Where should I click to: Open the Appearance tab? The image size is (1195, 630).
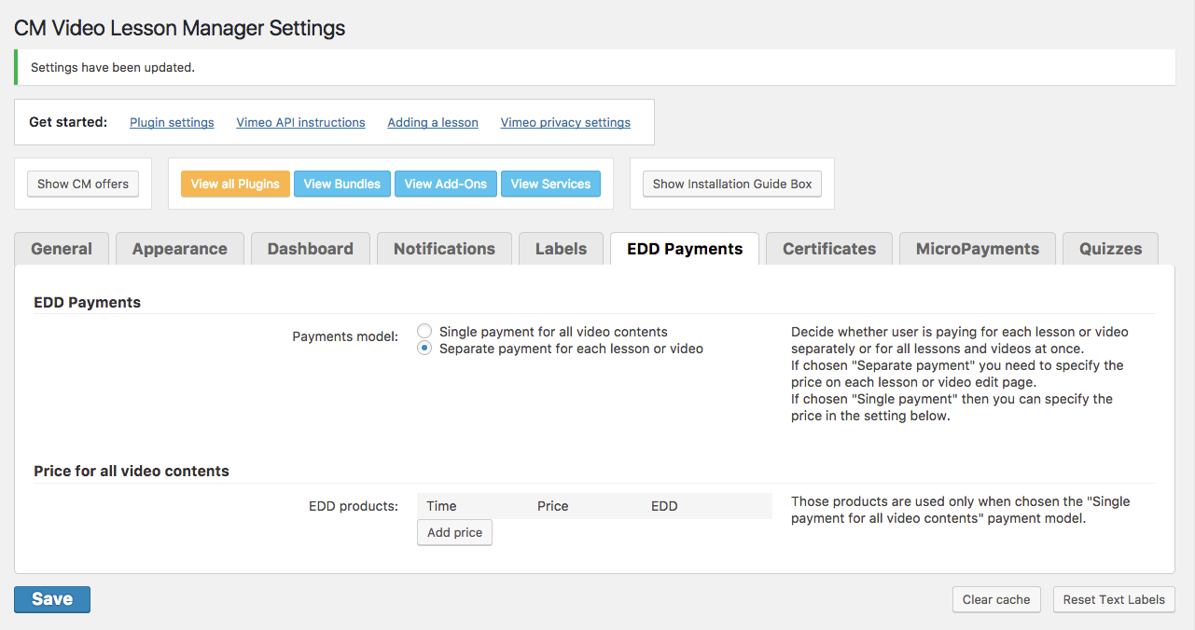(179, 249)
